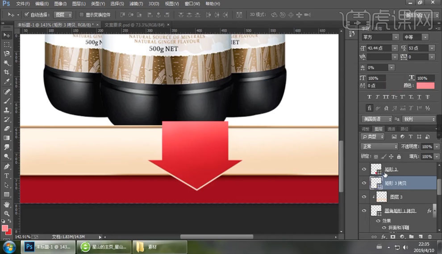Click the new group folder icon
This screenshot has height=254, width=442.
coord(411,237)
